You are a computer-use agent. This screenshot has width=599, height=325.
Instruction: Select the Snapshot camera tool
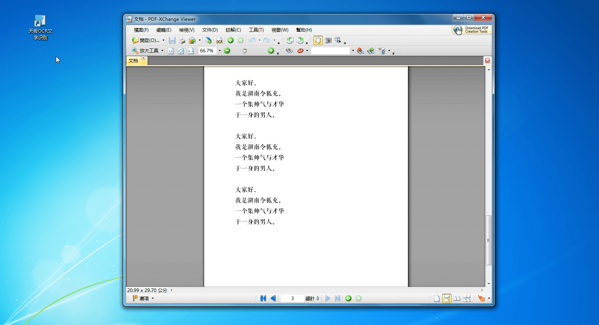tap(328, 40)
